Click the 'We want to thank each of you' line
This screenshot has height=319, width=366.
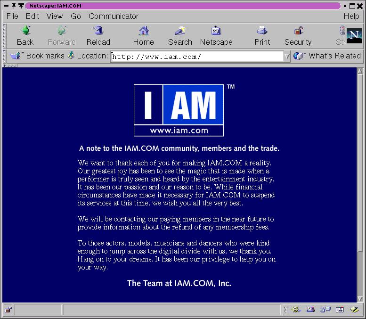[x=174, y=163]
